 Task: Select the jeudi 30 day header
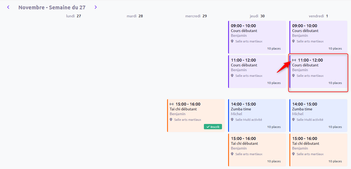click(x=257, y=16)
